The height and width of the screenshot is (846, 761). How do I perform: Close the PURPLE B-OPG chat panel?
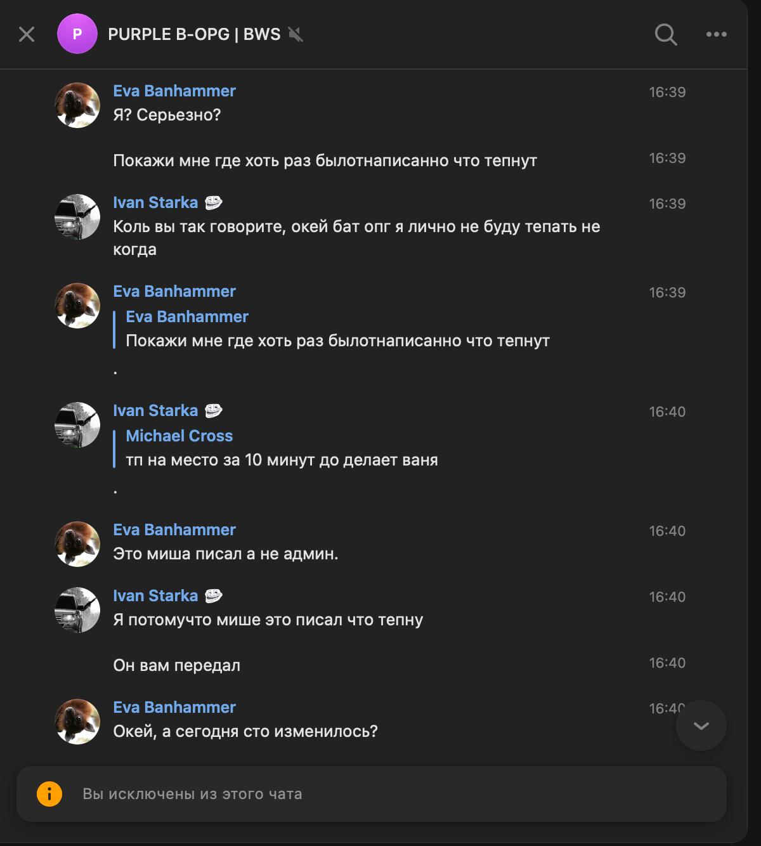(27, 34)
